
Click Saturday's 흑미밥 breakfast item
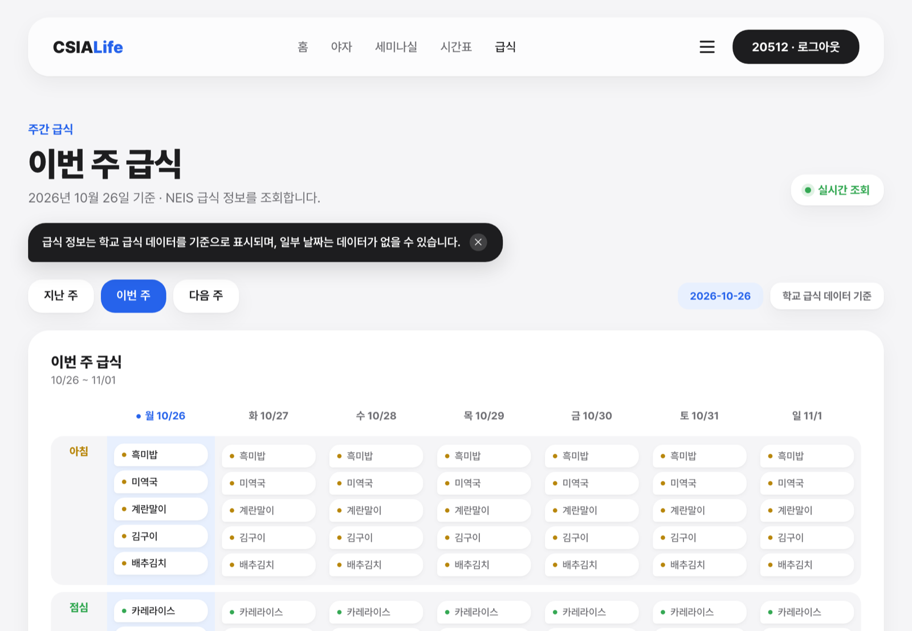click(699, 456)
